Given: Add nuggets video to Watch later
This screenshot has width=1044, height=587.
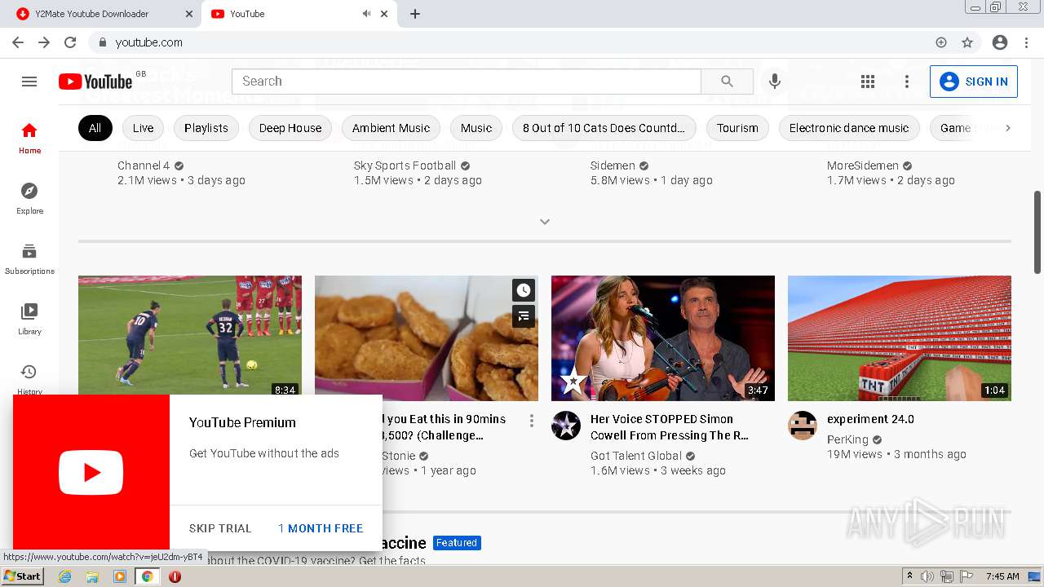Looking at the screenshot, I should (524, 289).
